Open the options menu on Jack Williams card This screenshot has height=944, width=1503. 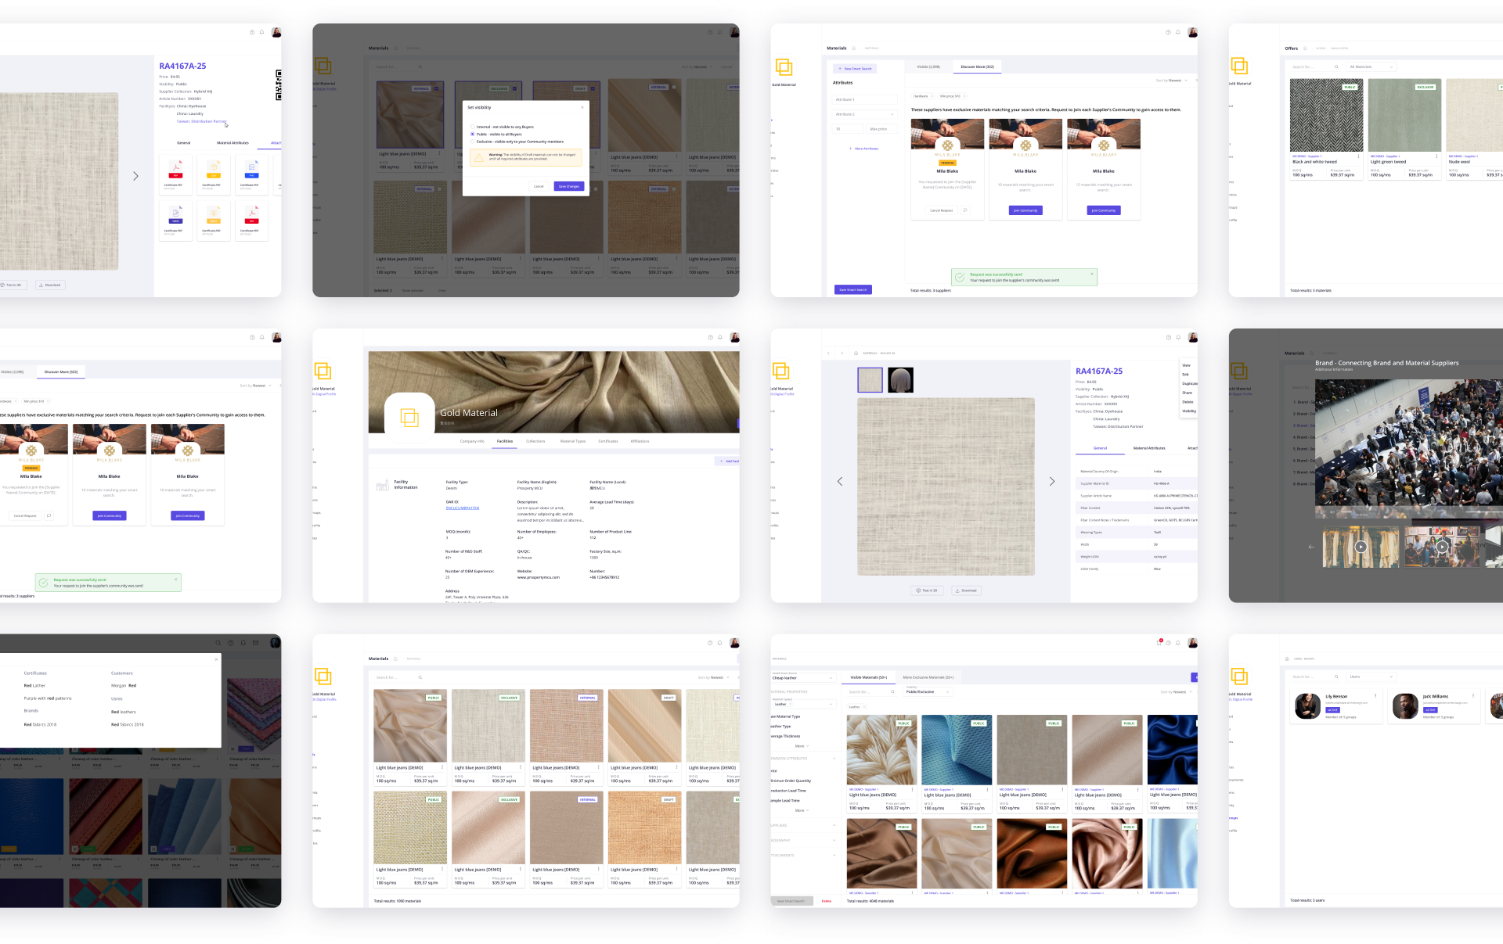point(1473,695)
